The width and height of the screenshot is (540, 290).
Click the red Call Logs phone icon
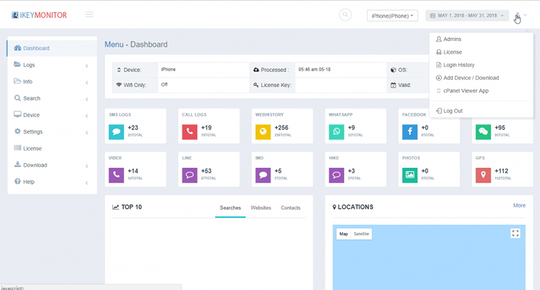pos(189,132)
